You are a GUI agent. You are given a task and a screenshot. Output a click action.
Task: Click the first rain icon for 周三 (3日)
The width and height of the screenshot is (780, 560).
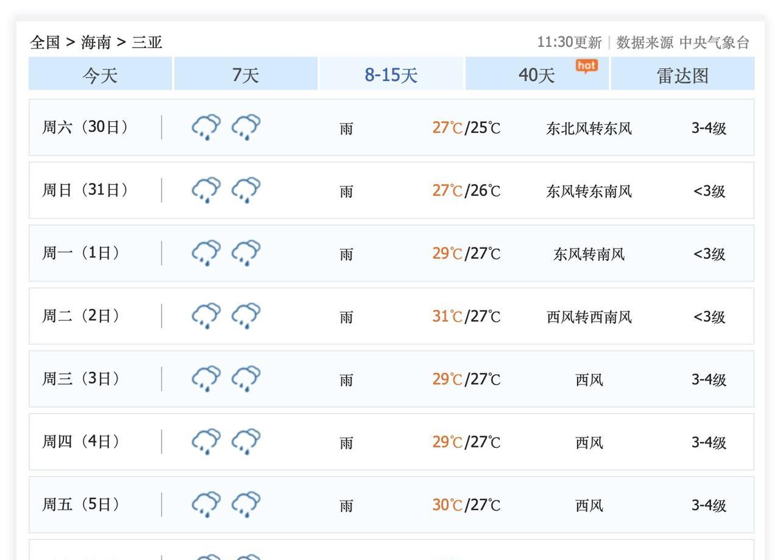click(207, 379)
